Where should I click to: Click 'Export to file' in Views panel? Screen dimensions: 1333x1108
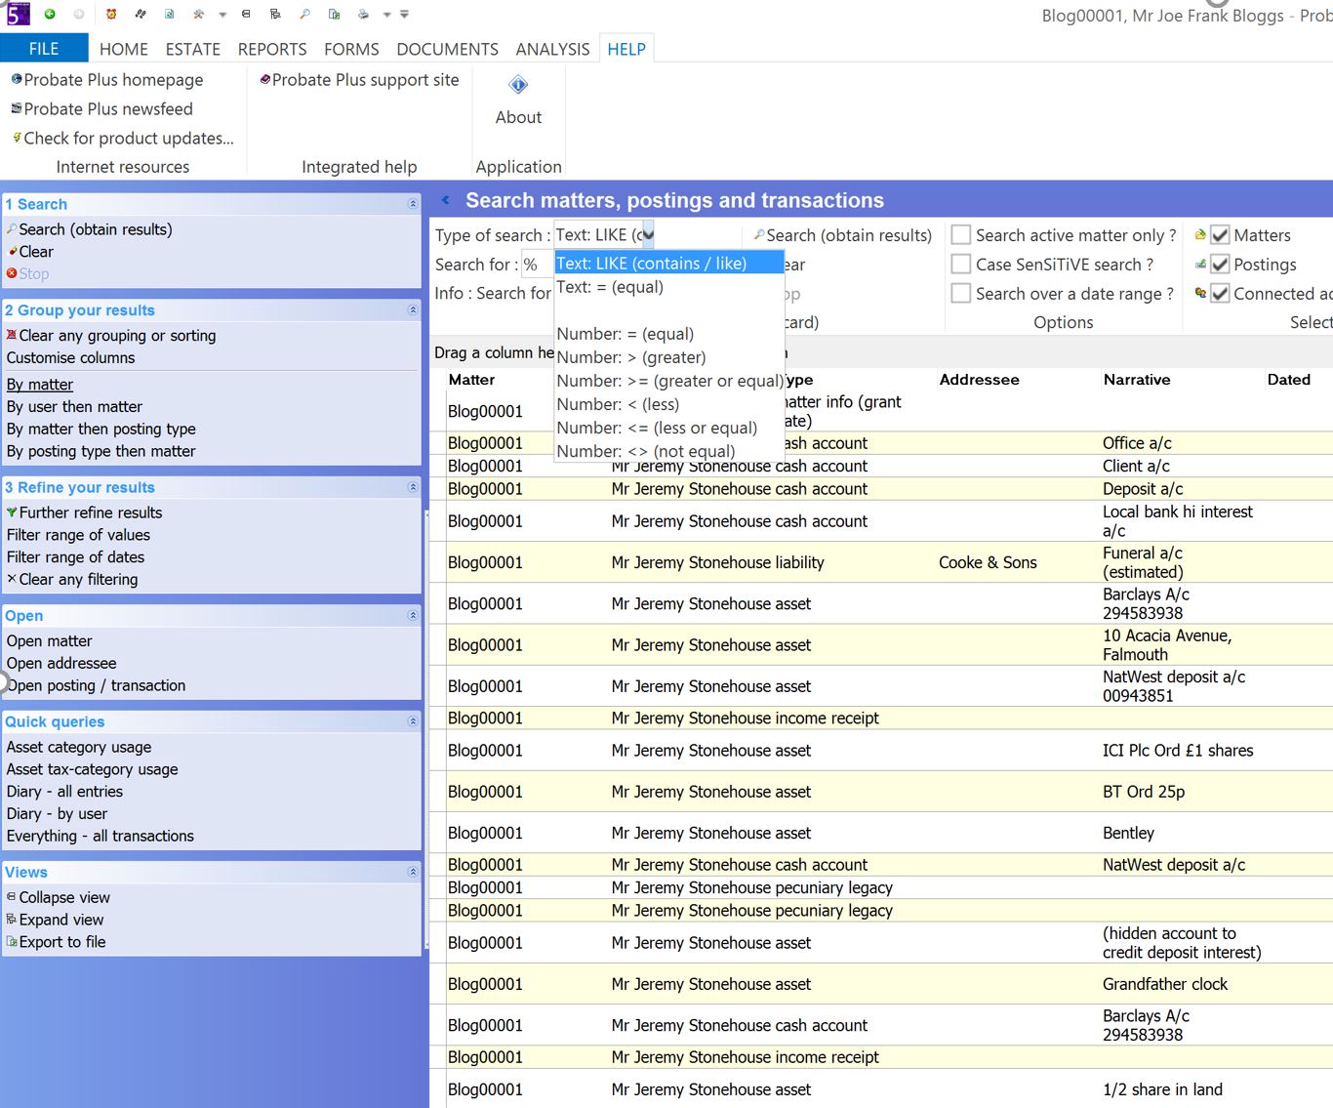pyautogui.click(x=62, y=942)
